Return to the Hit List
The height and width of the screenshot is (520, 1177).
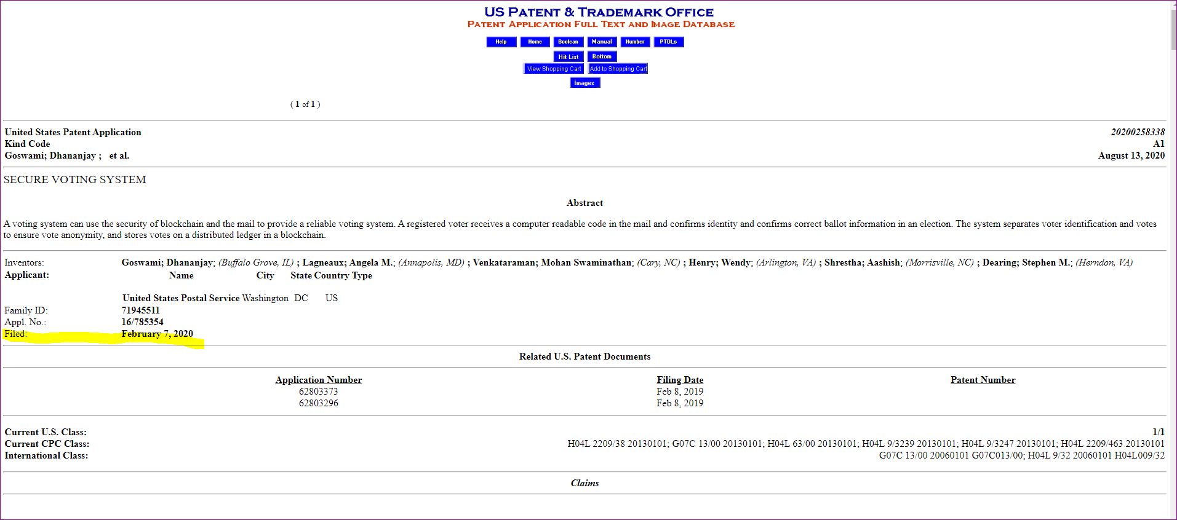point(569,57)
